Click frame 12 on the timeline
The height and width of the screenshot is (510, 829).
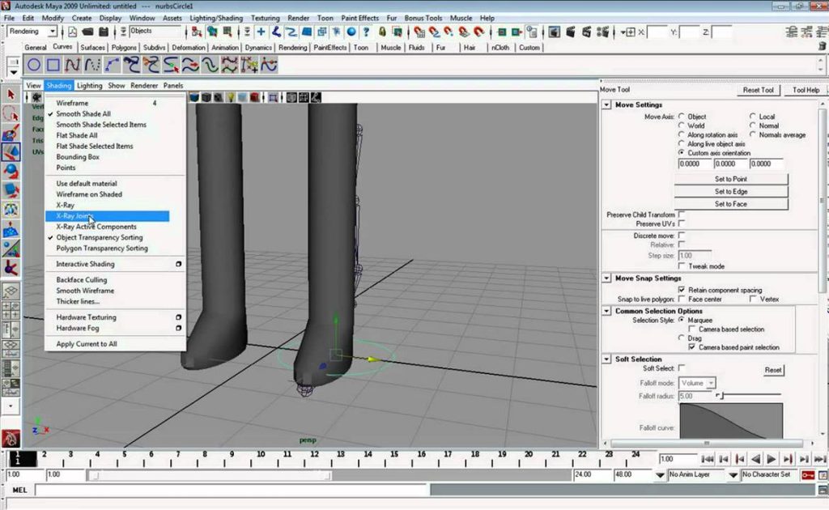[315, 454]
